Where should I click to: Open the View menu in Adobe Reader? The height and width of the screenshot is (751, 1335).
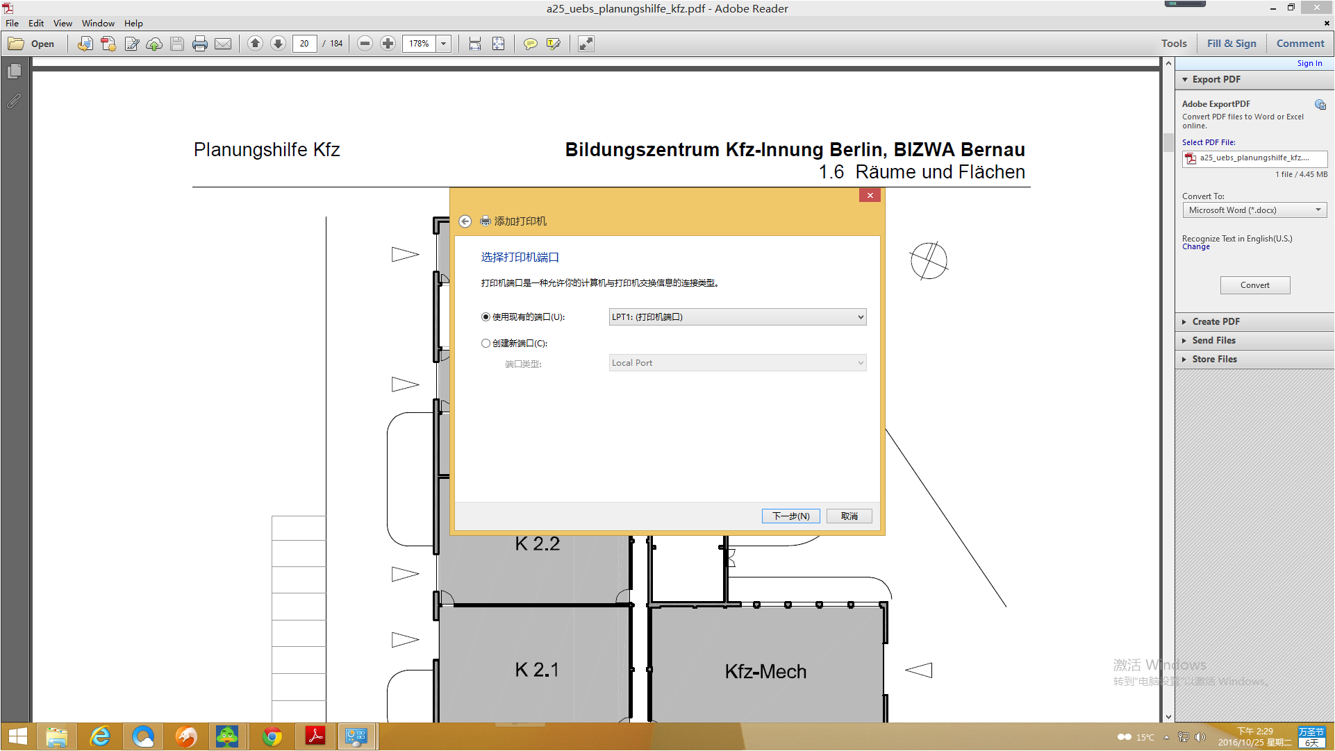(60, 23)
